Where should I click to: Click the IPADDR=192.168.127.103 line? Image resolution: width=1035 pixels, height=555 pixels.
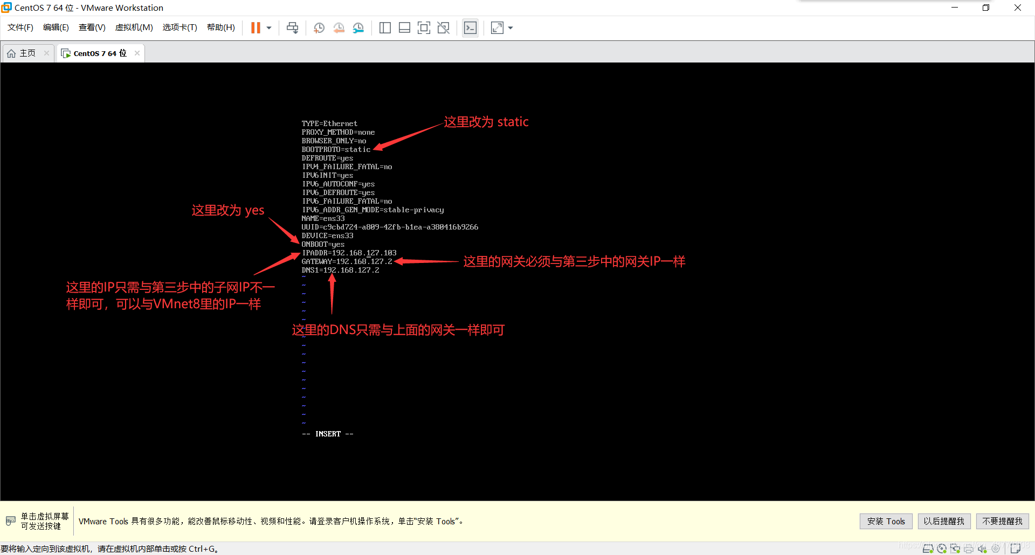[x=349, y=253]
